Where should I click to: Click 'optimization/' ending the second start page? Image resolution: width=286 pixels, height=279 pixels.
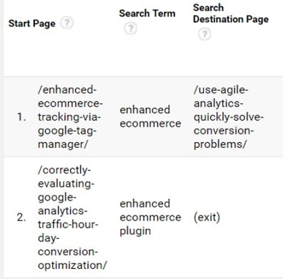click(x=72, y=265)
